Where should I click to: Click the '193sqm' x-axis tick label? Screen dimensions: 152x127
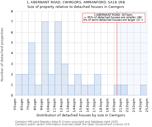click(x=108, y=104)
